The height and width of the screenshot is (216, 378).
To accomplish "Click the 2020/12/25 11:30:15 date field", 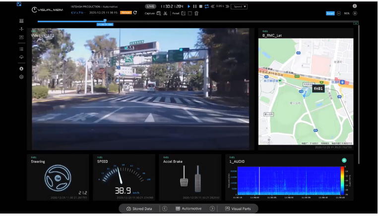I will (x=103, y=12).
